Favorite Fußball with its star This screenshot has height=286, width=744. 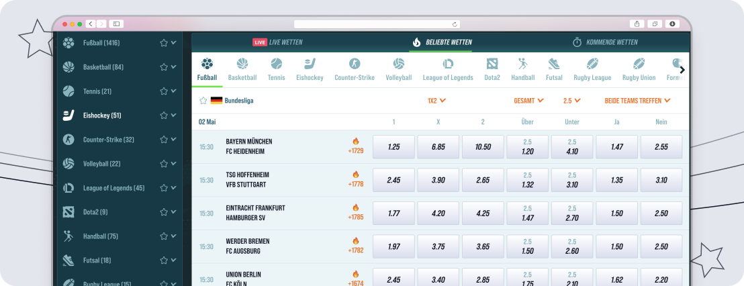click(164, 43)
